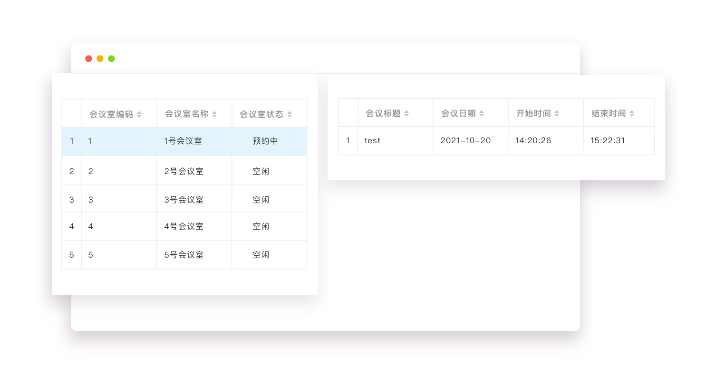Click room code cell in 4号会议室 row
The height and width of the screenshot is (389, 715).
[x=119, y=227]
